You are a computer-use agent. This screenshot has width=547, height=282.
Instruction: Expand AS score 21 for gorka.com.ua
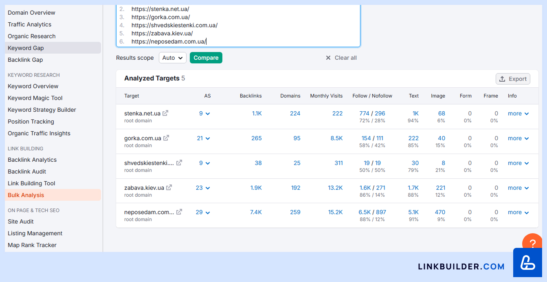[x=203, y=139]
